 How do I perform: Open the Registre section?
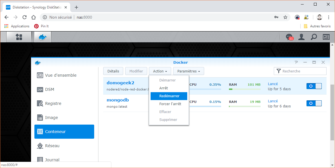coord(64,103)
